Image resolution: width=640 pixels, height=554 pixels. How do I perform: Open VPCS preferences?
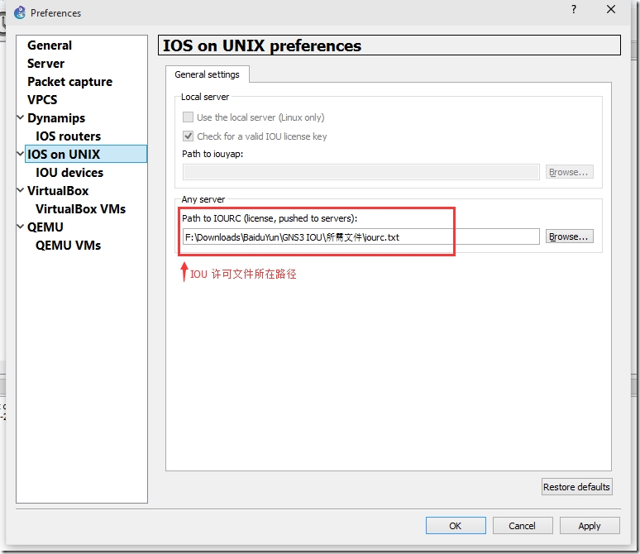(x=42, y=99)
